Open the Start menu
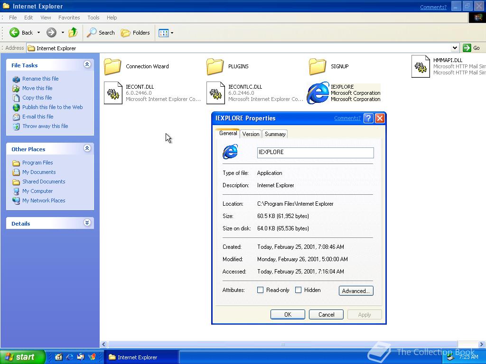This screenshot has width=486, height=364. [x=22, y=357]
